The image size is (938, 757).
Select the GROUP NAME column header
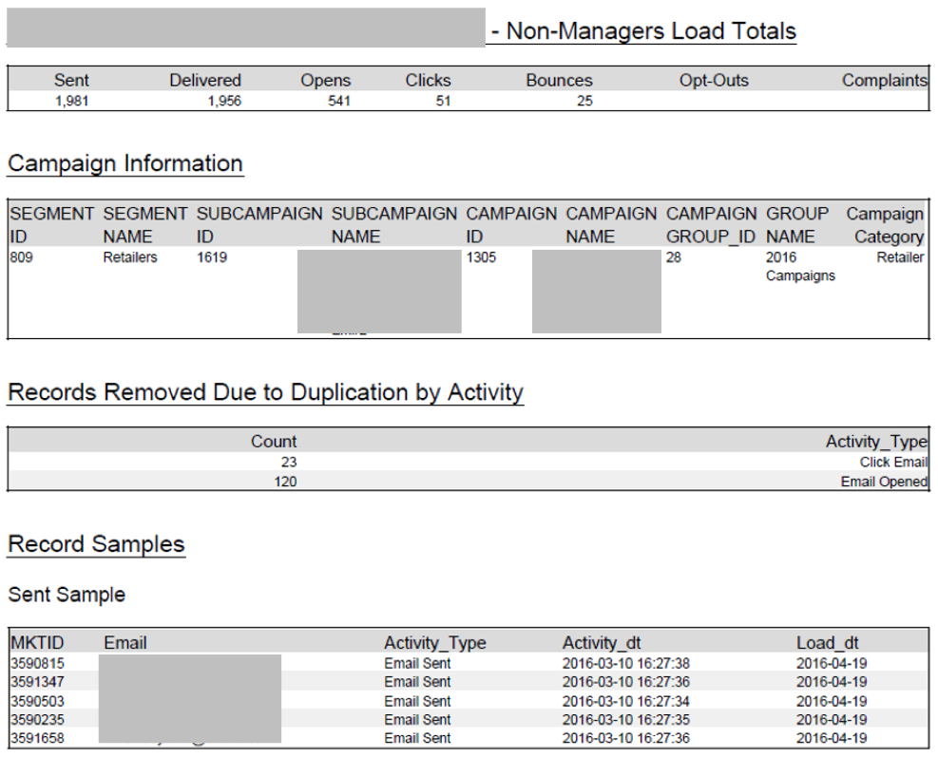click(797, 225)
